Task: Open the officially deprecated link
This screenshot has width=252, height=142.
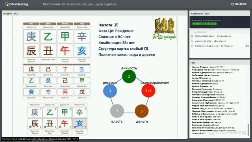Action: pyautogui.click(x=43, y=139)
